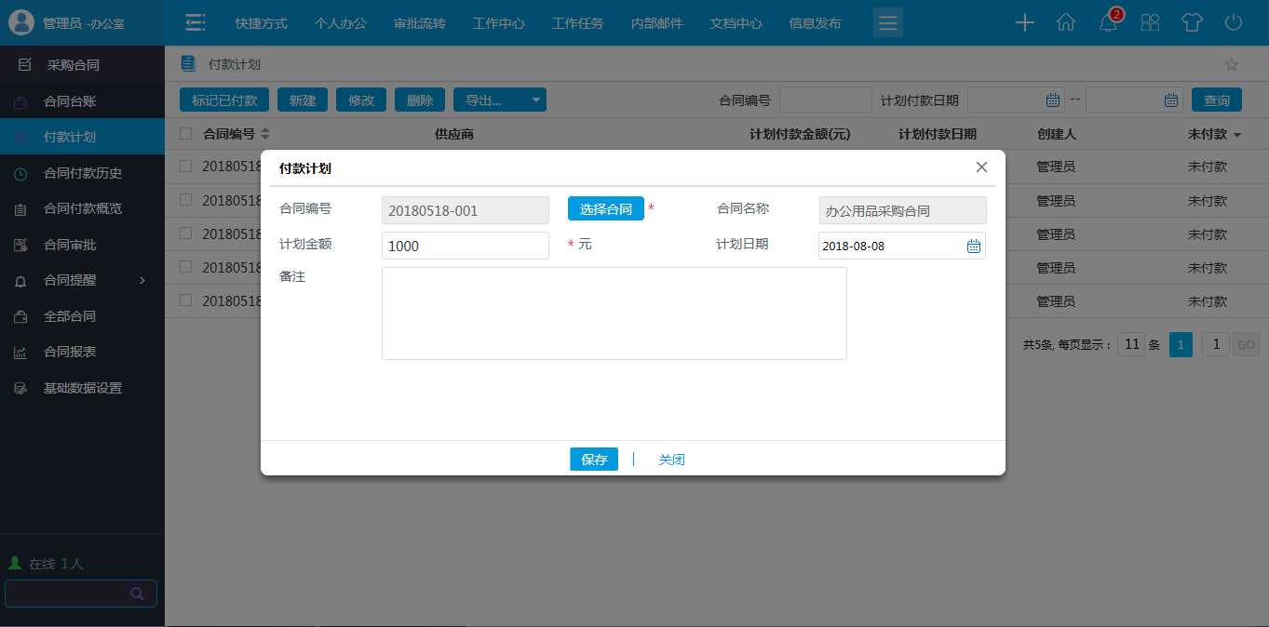Click the 选择合同 button

605,208
